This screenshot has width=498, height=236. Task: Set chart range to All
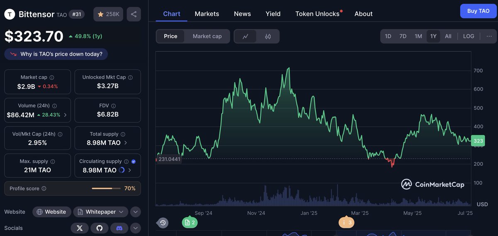pos(448,36)
